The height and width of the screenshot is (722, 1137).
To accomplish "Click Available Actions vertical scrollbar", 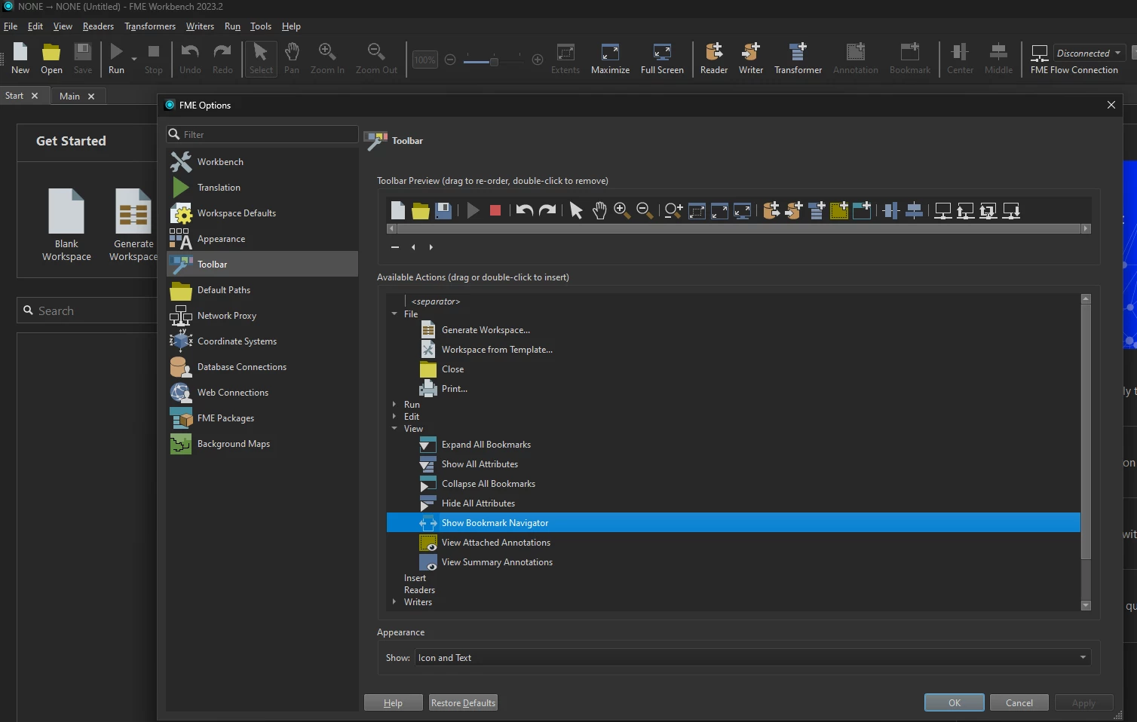I will click(1086, 431).
